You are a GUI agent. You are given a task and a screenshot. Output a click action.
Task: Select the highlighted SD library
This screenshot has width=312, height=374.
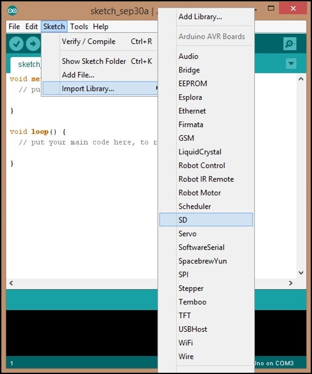tap(206, 220)
